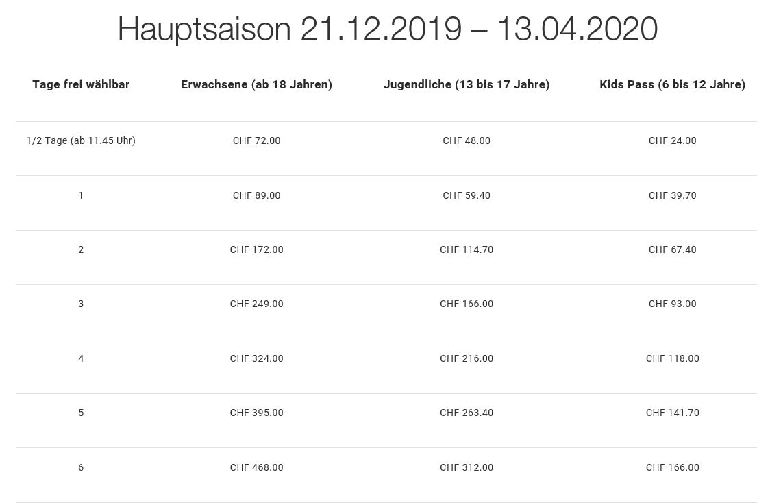The image size is (757, 503).
Task: Click the 'Erwachsene (ab 18 Jahren)' column header
Action: coord(256,84)
